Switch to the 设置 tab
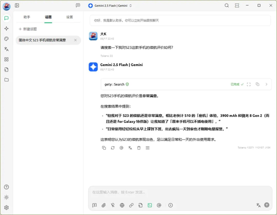Image resolution: width=277 pixels, height=215 pixels. pyautogui.click(x=70, y=17)
